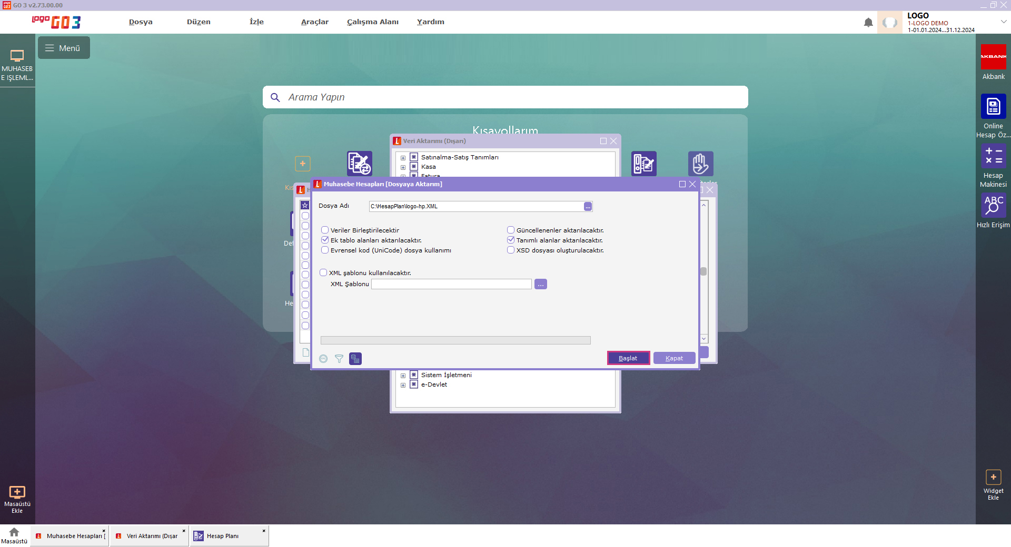The width and height of the screenshot is (1011, 547).
Task: Click Widget Ekle plus icon
Action: [x=993, y=477]
